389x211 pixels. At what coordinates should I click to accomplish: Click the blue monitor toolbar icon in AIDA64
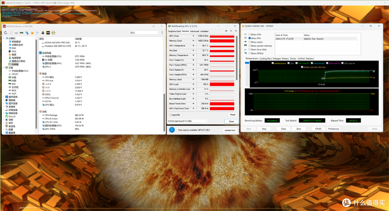tap(27, 33)
